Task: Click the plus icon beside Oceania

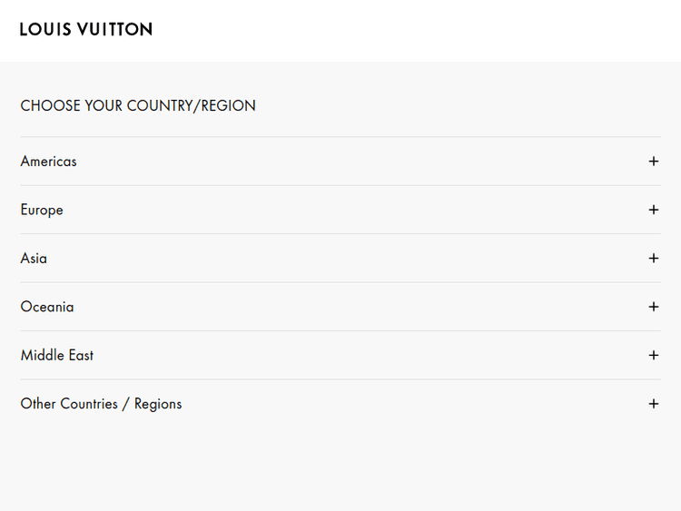Action: tap(653, 307)
